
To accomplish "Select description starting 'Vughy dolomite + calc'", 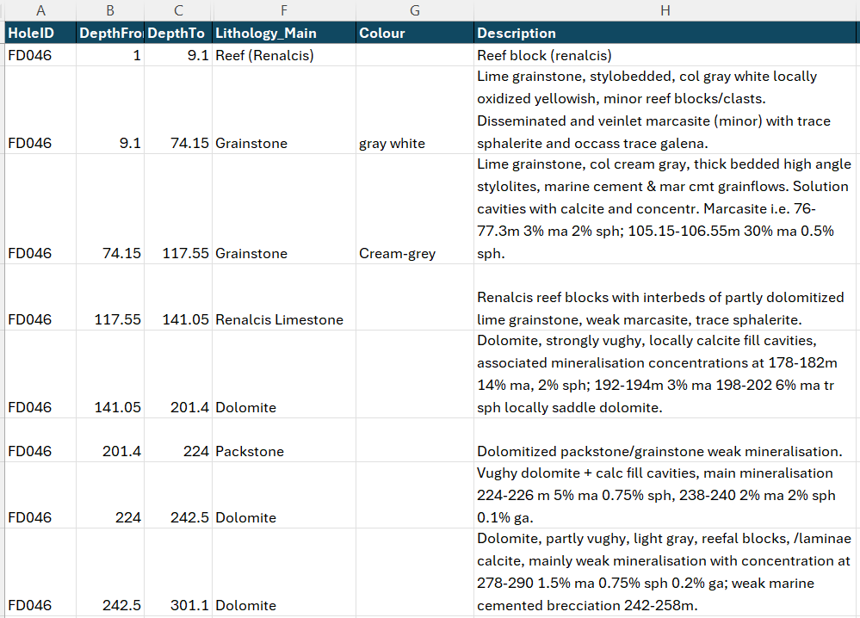I will (x=665, y=495).
